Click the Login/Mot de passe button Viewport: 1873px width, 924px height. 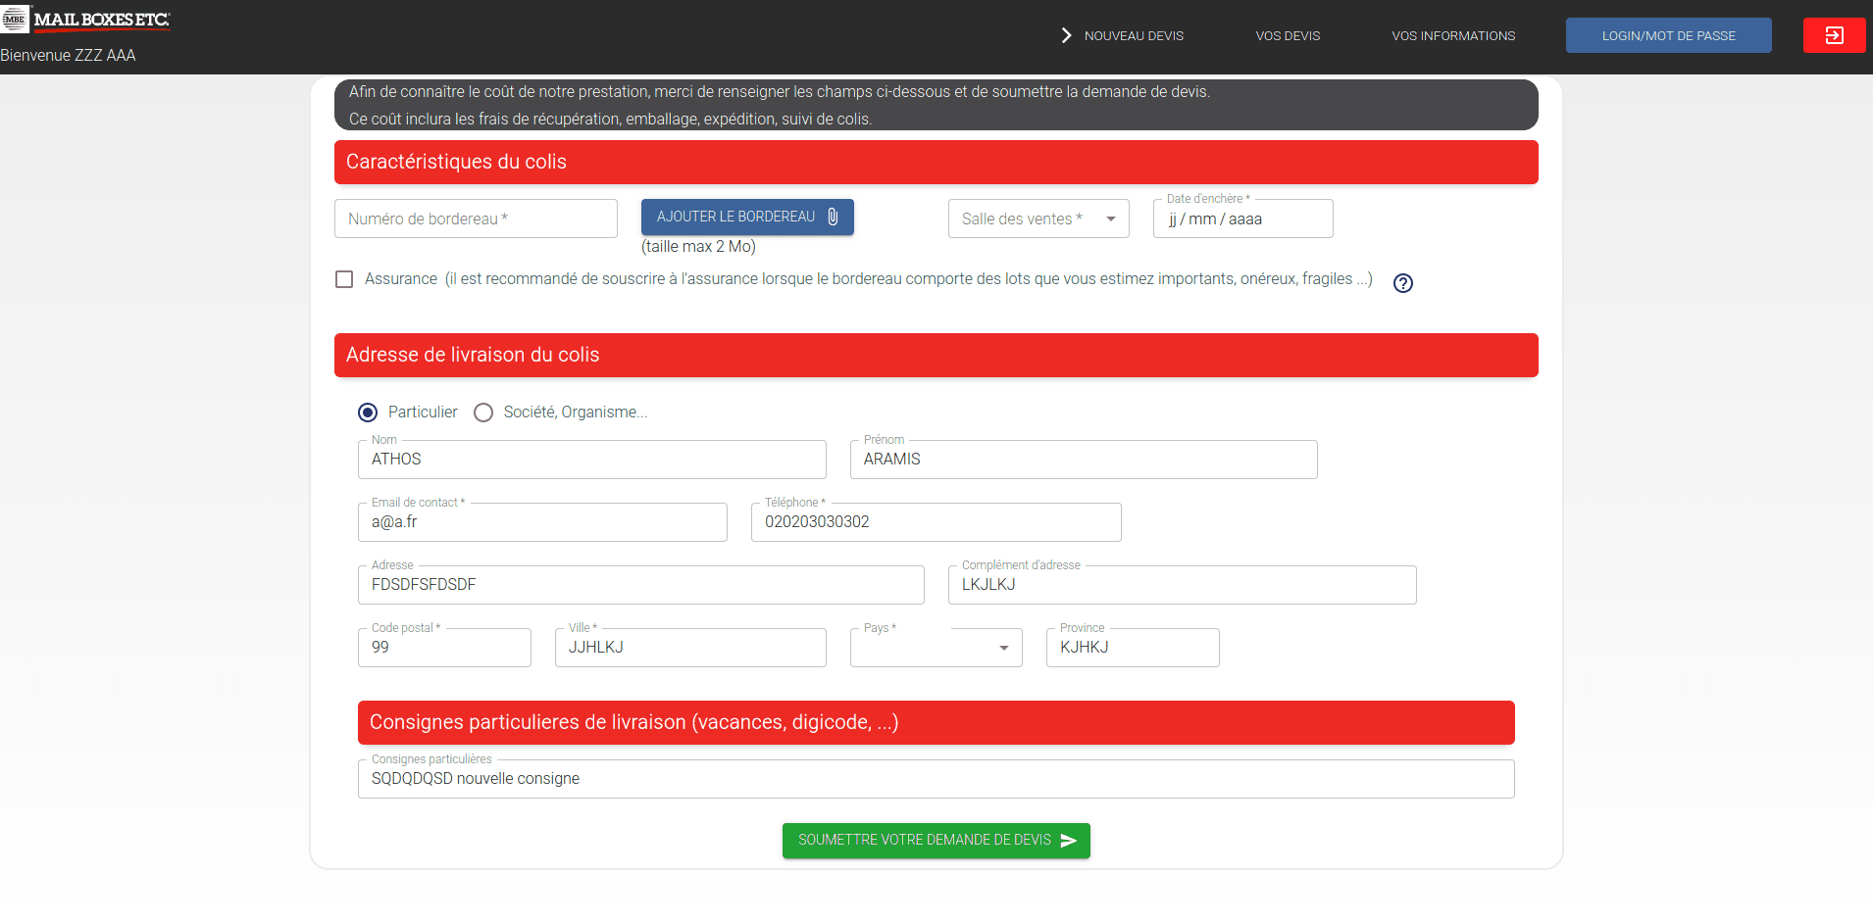tap(1668, 35)
